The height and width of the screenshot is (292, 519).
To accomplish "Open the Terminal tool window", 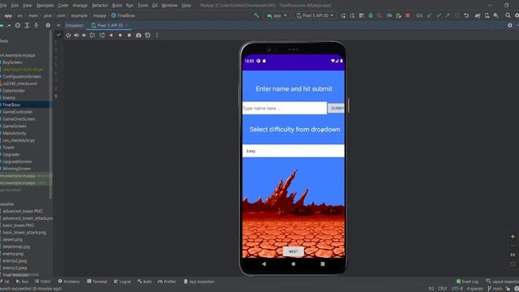I will click(x=97, y=281).
